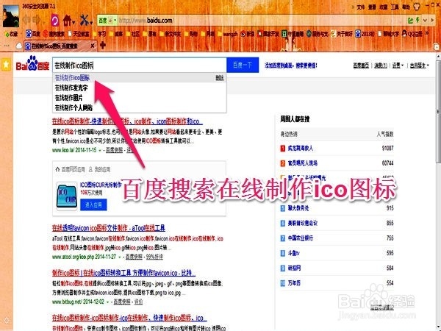Viewport: 441px width, 331px height.
Task: Open the result ending in 比特 from bitbug.net
Action: point(123,273)
